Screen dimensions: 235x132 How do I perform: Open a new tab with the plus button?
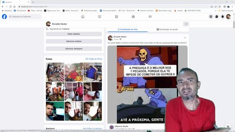click(x=33, y=2)
